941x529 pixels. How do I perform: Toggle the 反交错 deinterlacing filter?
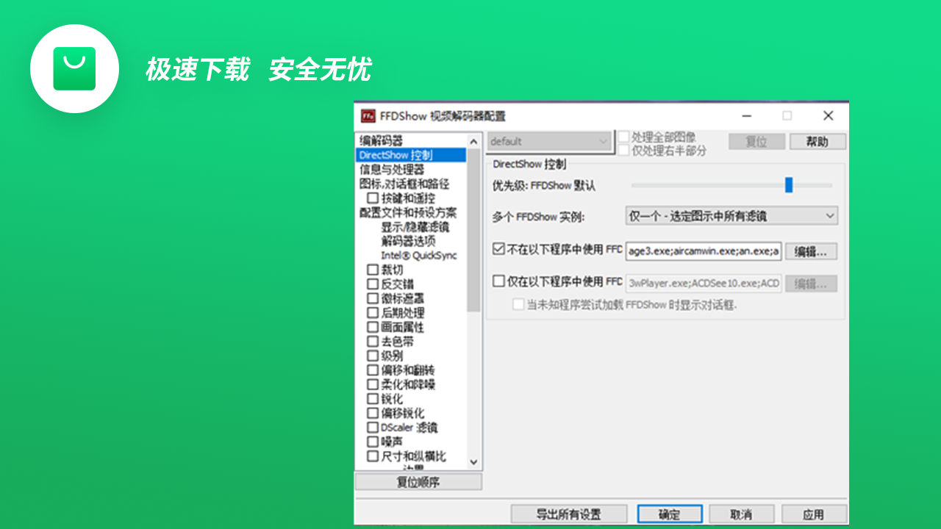point(373,284)
